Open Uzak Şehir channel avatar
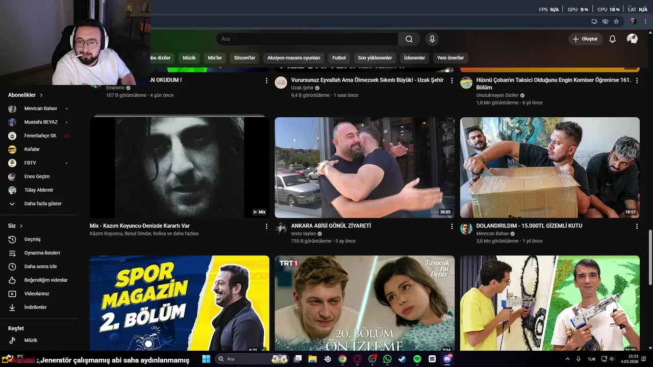 pos(281,83)
